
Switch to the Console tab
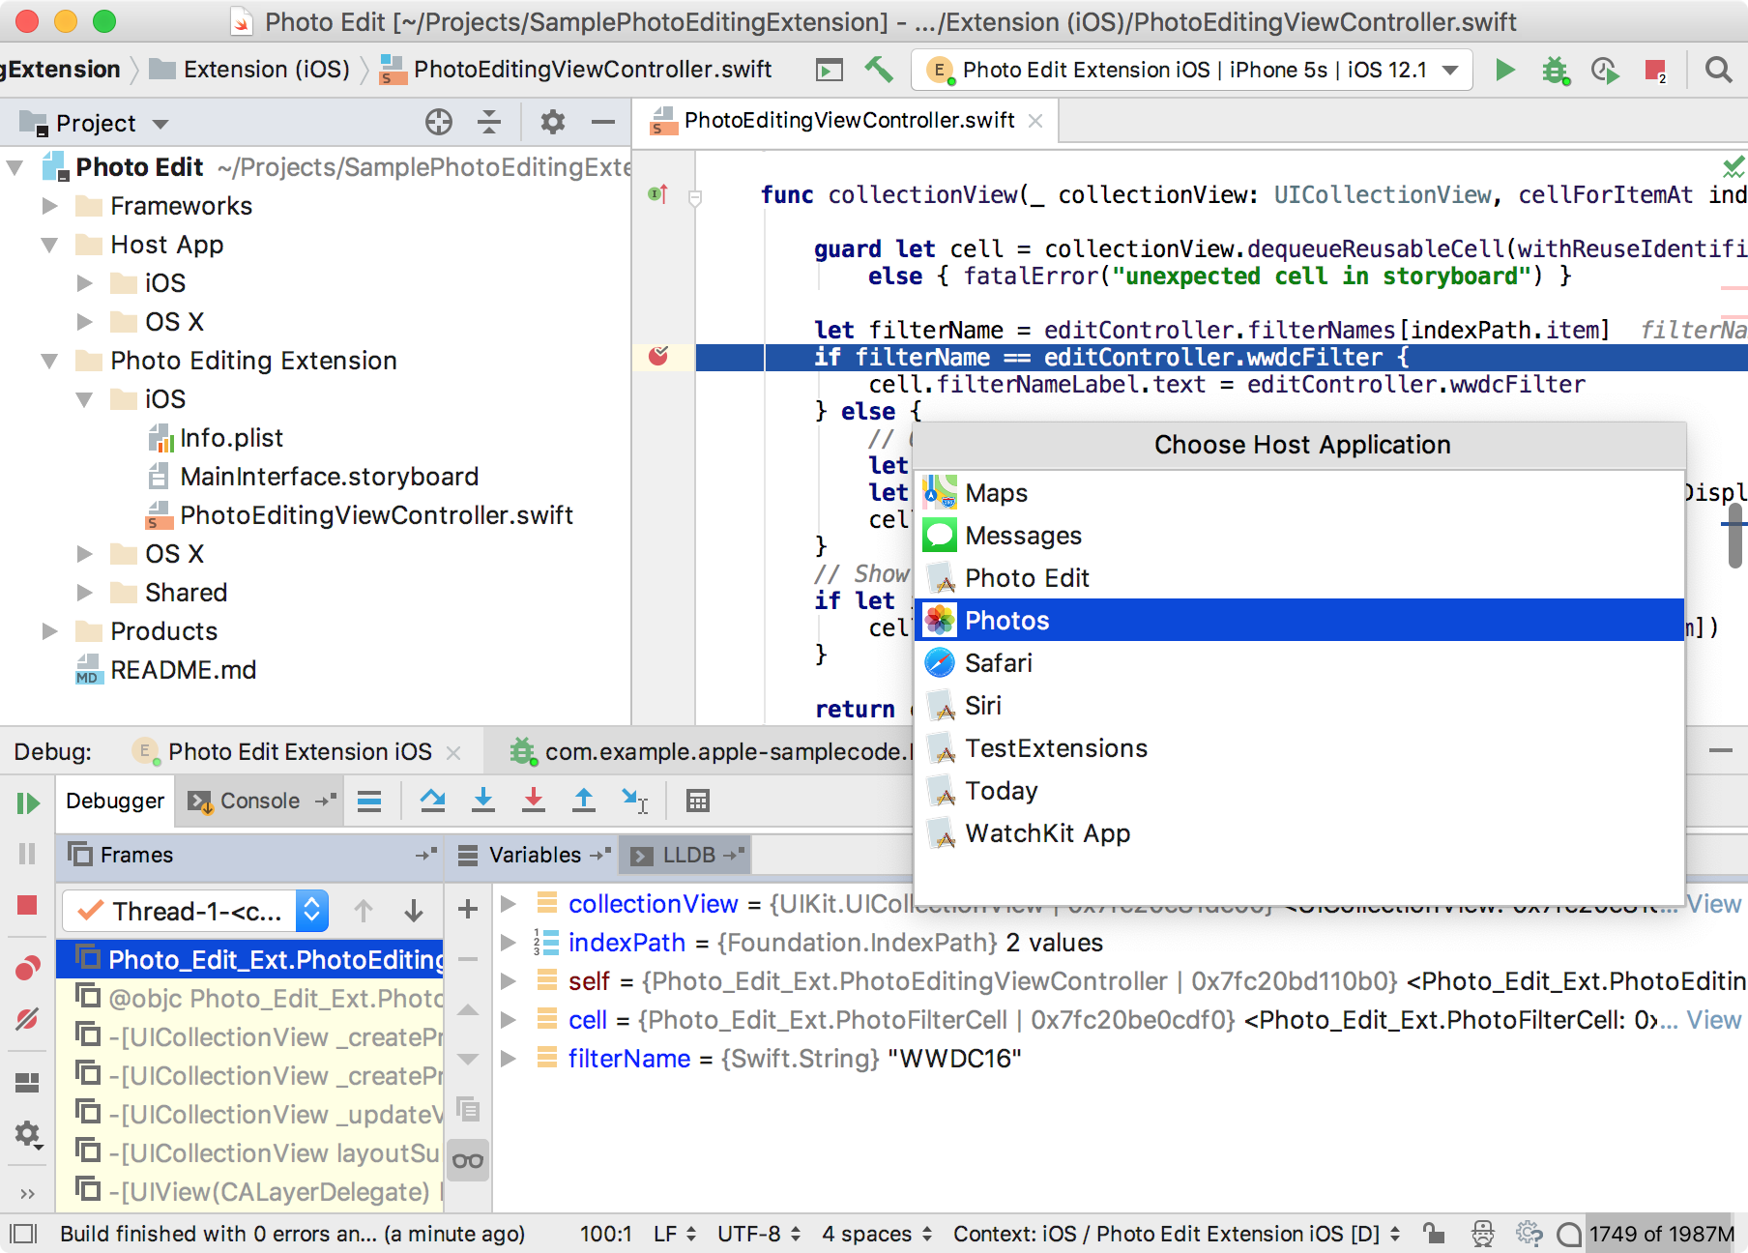259,801
